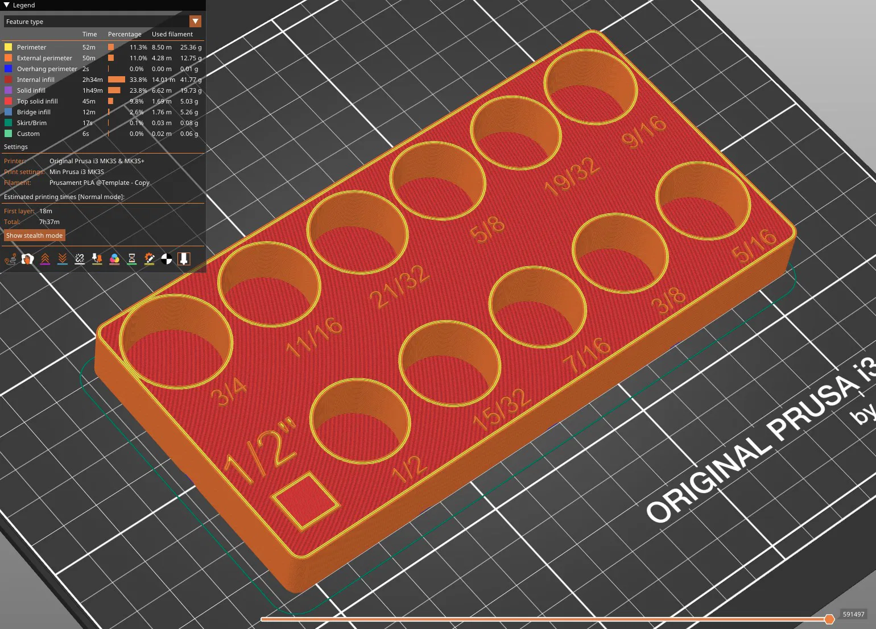This screenshot has width=876, height=629.
Task: Toggle the Center of gravity icon
Action: (167, 259)
